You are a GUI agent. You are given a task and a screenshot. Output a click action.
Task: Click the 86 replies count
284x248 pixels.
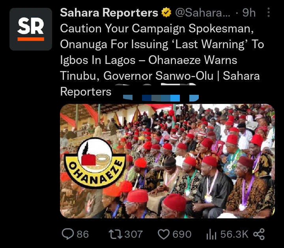click(x=83, y=234)
